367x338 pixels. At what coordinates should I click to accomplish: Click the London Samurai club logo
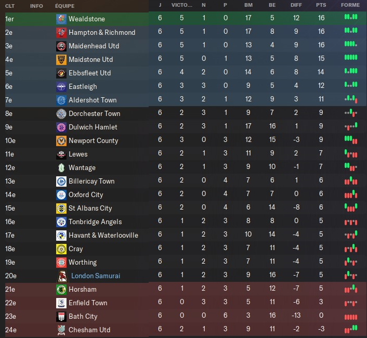61,276
